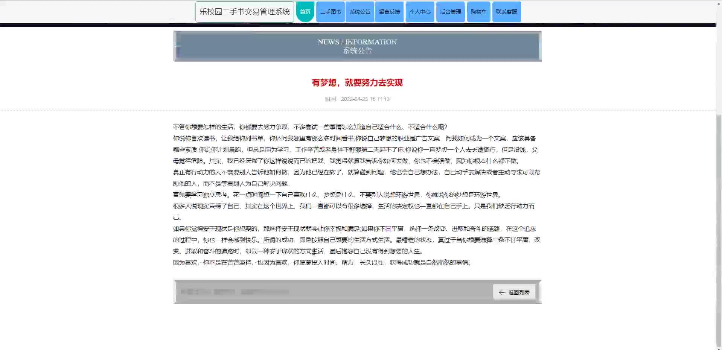Open the 购物车 cart page
Image resolution: width=722 pixels, height=350 pixels.
[478, 12]
